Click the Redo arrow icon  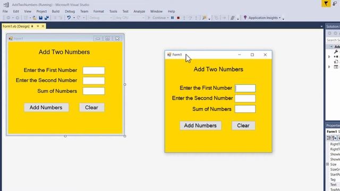pos(79,18)
